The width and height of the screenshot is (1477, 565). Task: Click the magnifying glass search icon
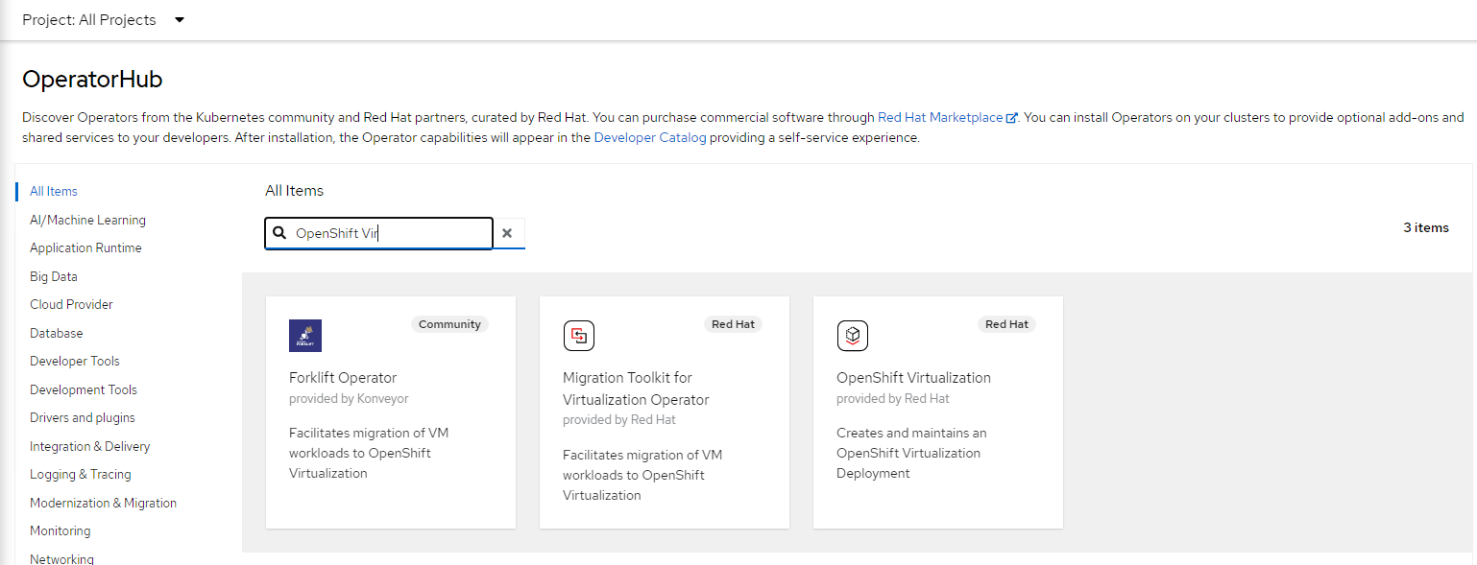tap(279, 233)
